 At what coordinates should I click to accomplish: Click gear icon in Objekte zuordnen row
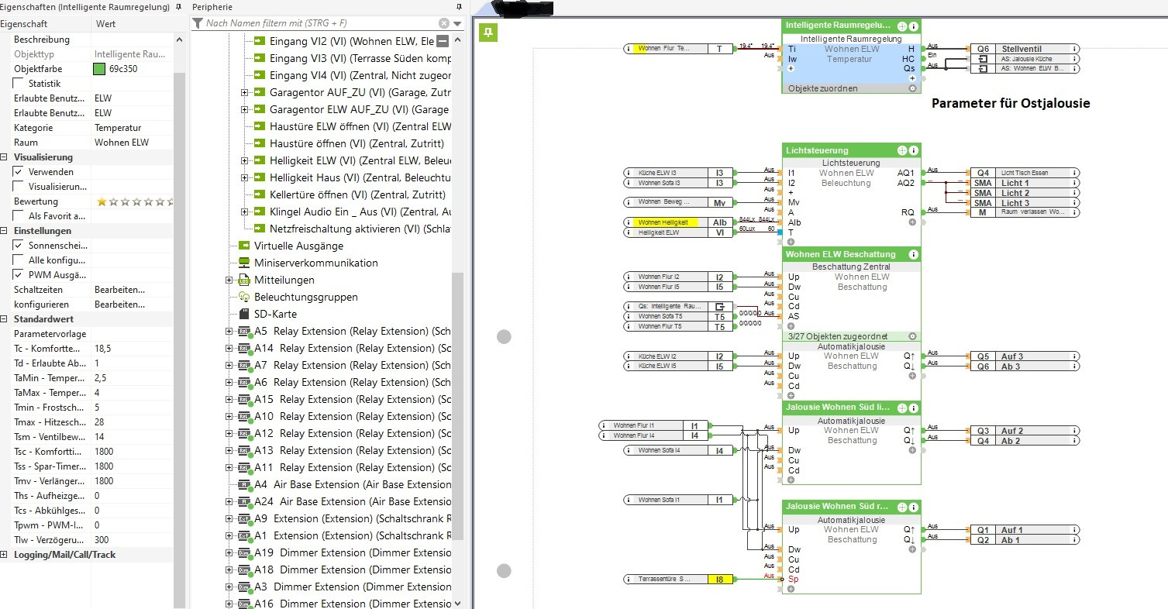[x=912, y=89]
